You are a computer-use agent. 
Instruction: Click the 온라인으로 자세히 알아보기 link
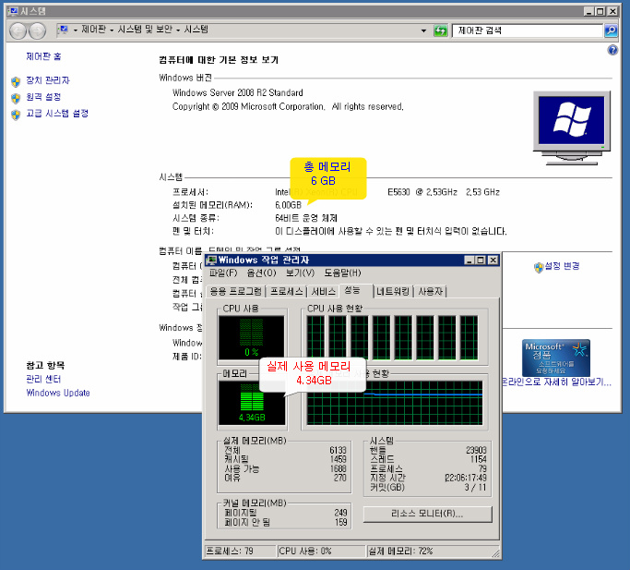pyautogui.click(x=557, y=382)
